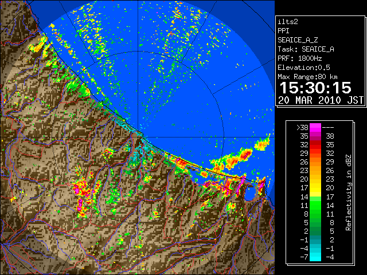This screenshot has width=367, height=275.
Task: Select the '---' legend label
Action: click(328, 127)
